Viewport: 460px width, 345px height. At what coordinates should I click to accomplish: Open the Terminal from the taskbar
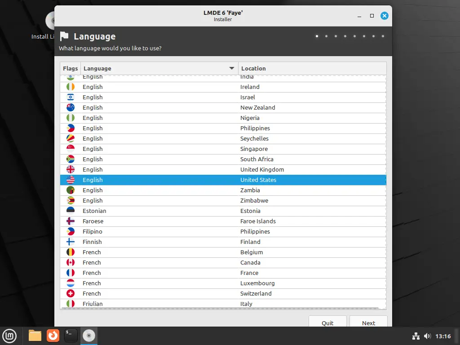(71, 336)
